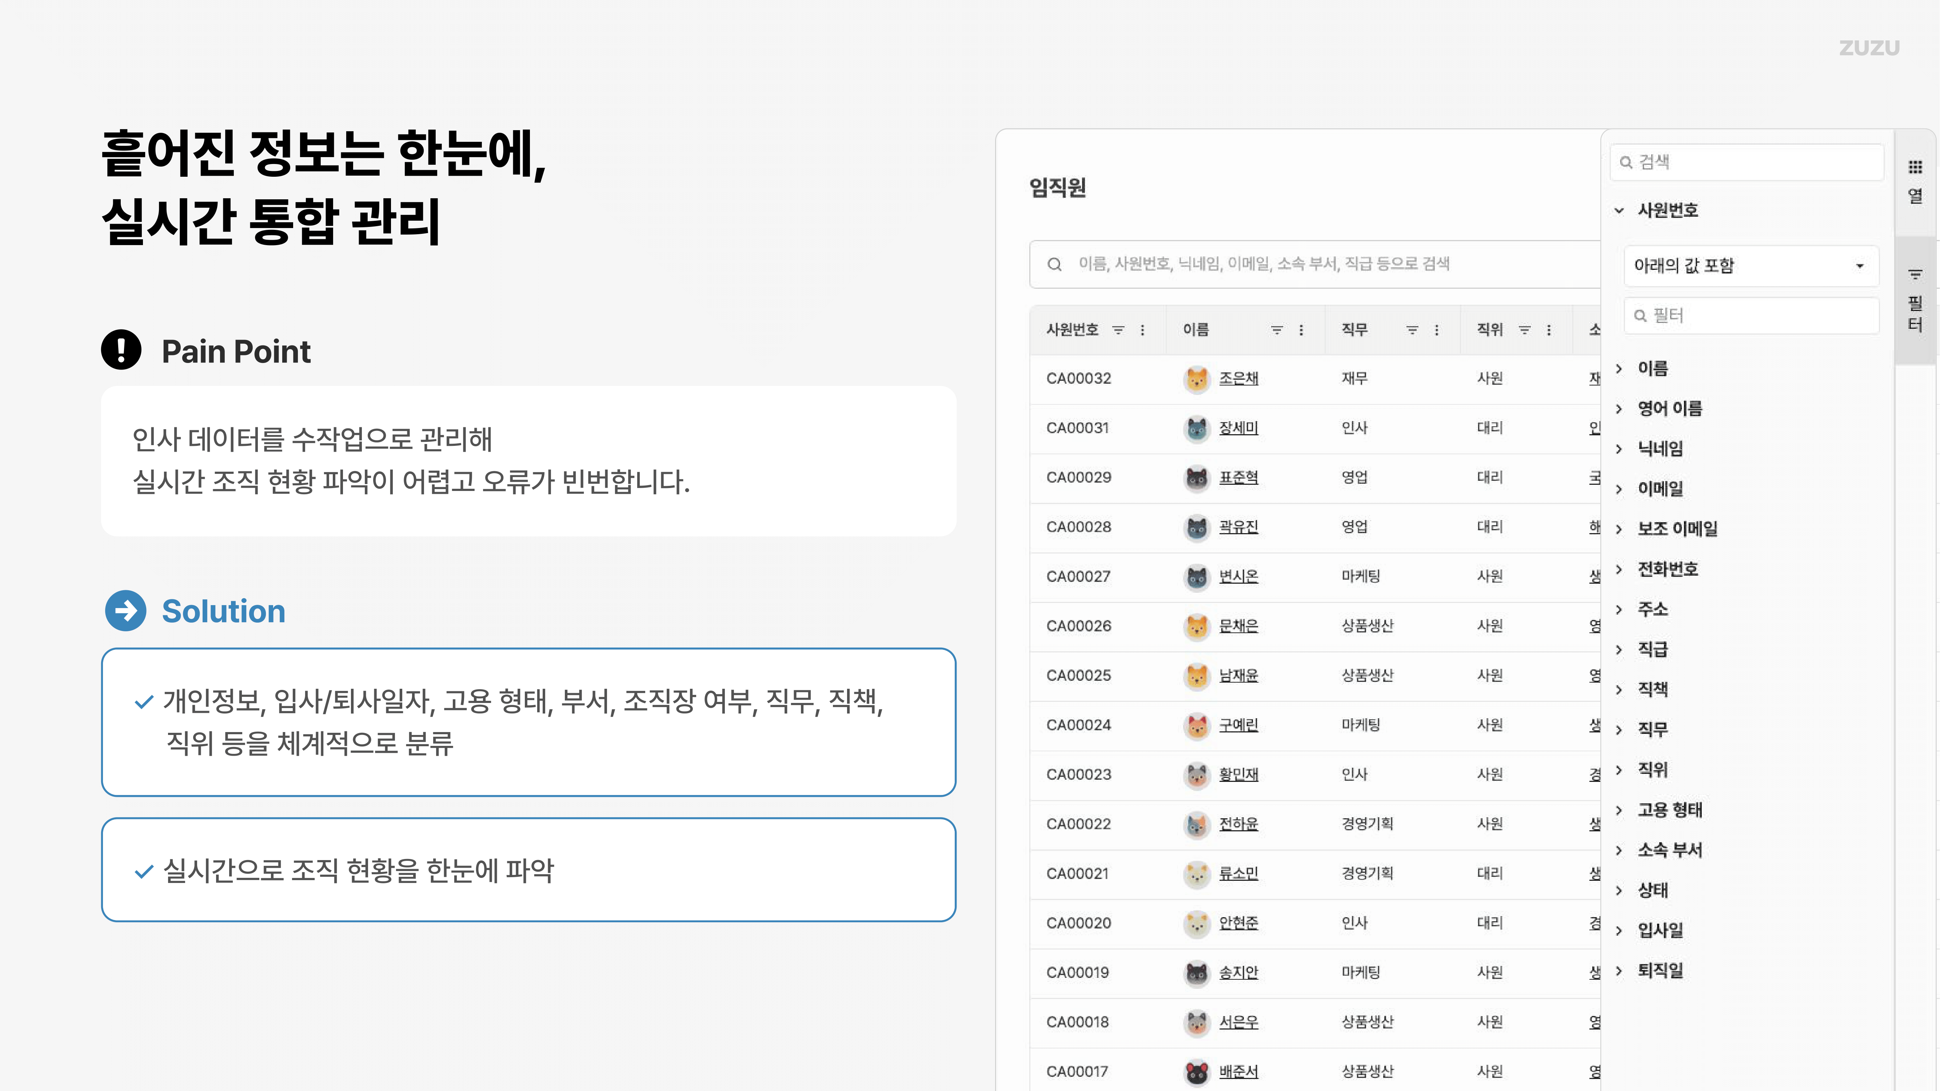Switch to the 필터 sidebar tab
This screenshot has width=1940, height=1091.
1915,301
